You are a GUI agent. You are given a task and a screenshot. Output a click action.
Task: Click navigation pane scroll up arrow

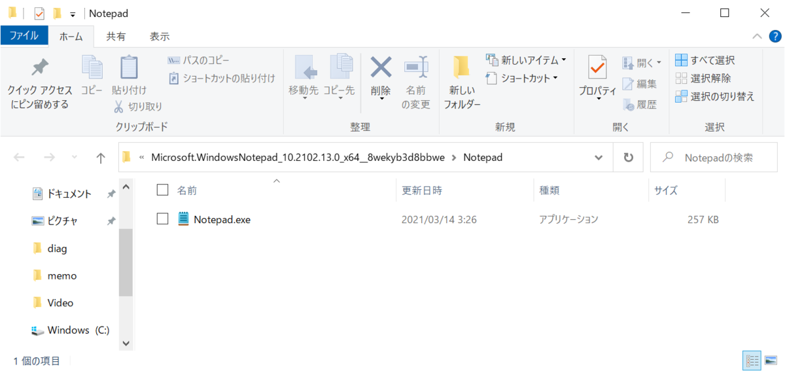(x=126, y=188)
